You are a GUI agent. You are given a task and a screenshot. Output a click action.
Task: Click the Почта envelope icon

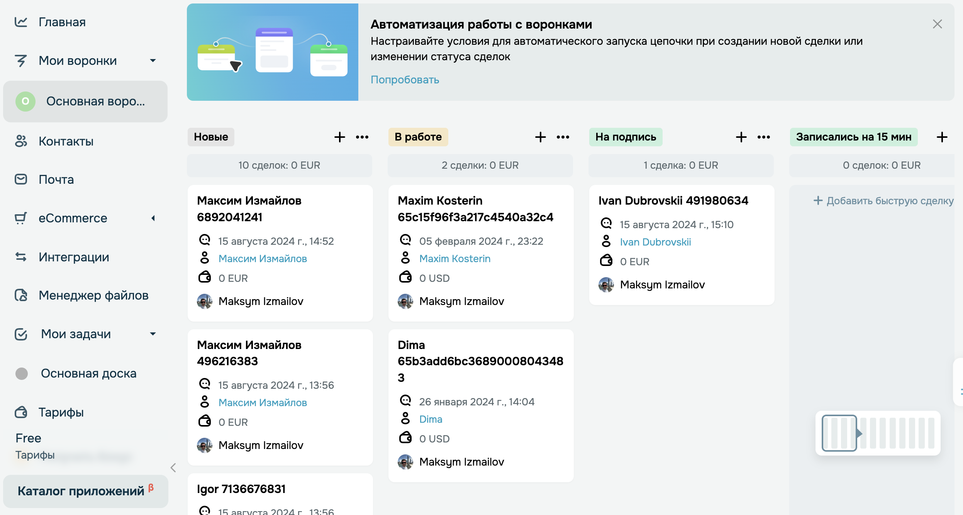click(21, 180)
